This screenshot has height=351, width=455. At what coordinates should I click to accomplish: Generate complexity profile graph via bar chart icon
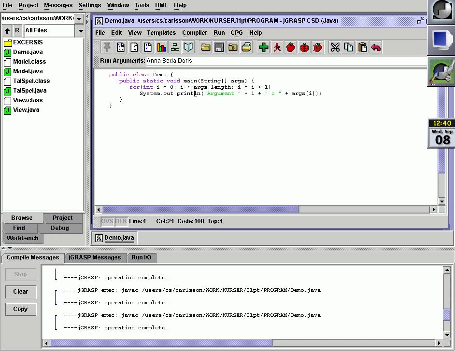161,47
